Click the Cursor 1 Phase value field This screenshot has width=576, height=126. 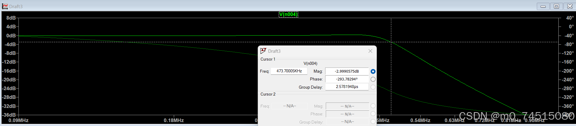tap(347, 79)
